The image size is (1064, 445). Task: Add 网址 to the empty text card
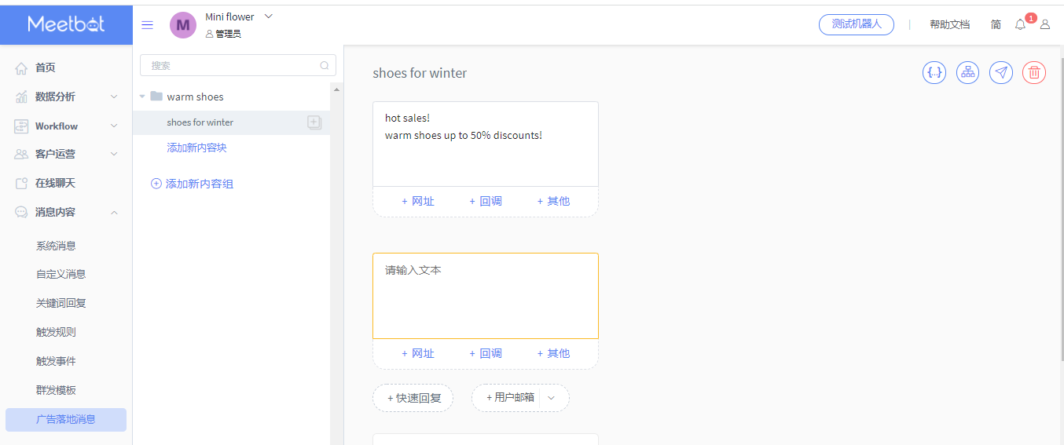coord(418,353)
